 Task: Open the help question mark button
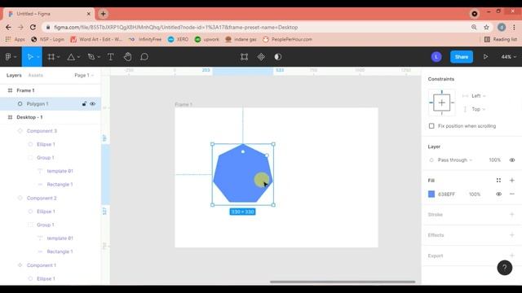click(x=504, y=268)
